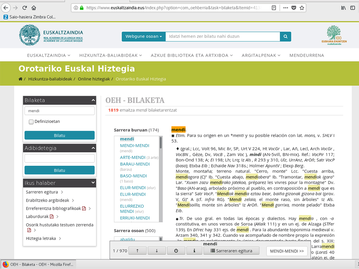The height and width of the screenshot is (269, 359).
Task: Open AZKUE BIBLIOTEKA ETA ARTXIBOA menu
Action: (x=192, y=55)
